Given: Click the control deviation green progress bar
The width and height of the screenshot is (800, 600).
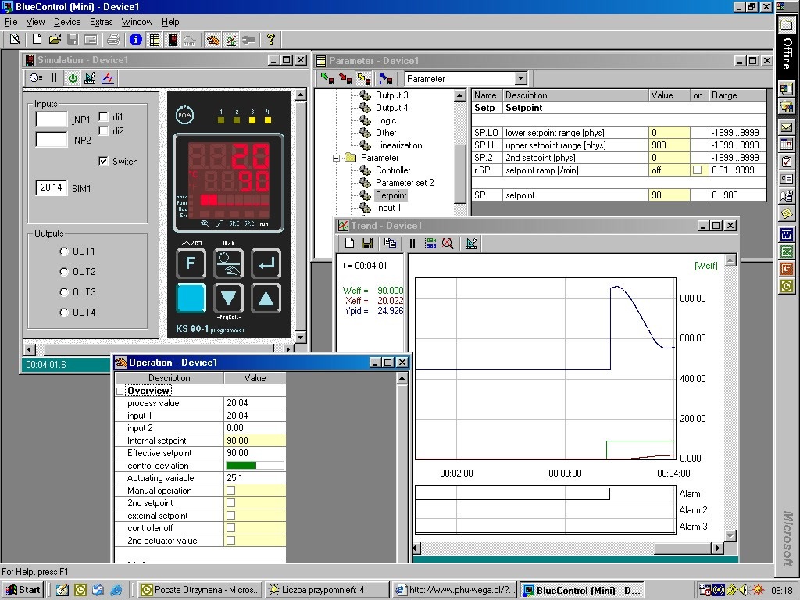Looking at the screenshot, I should click(239, 466).
